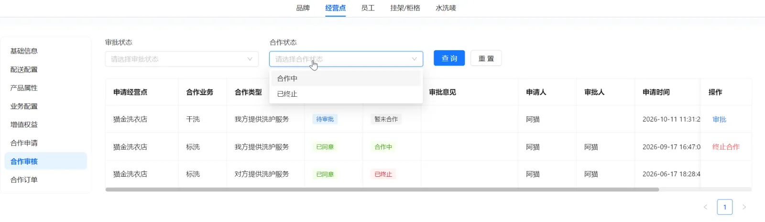The image size is (765, 222).
Task: Click the table's horizontal scrollbar
Action: 382,190
